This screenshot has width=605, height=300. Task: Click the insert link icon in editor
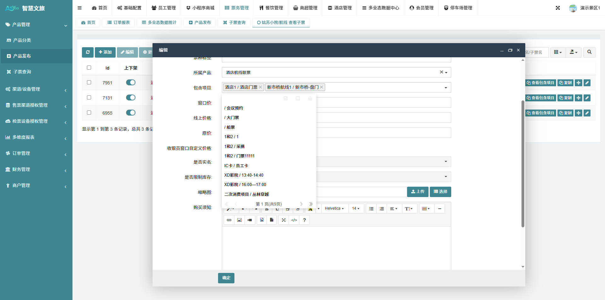pos(229,220)
